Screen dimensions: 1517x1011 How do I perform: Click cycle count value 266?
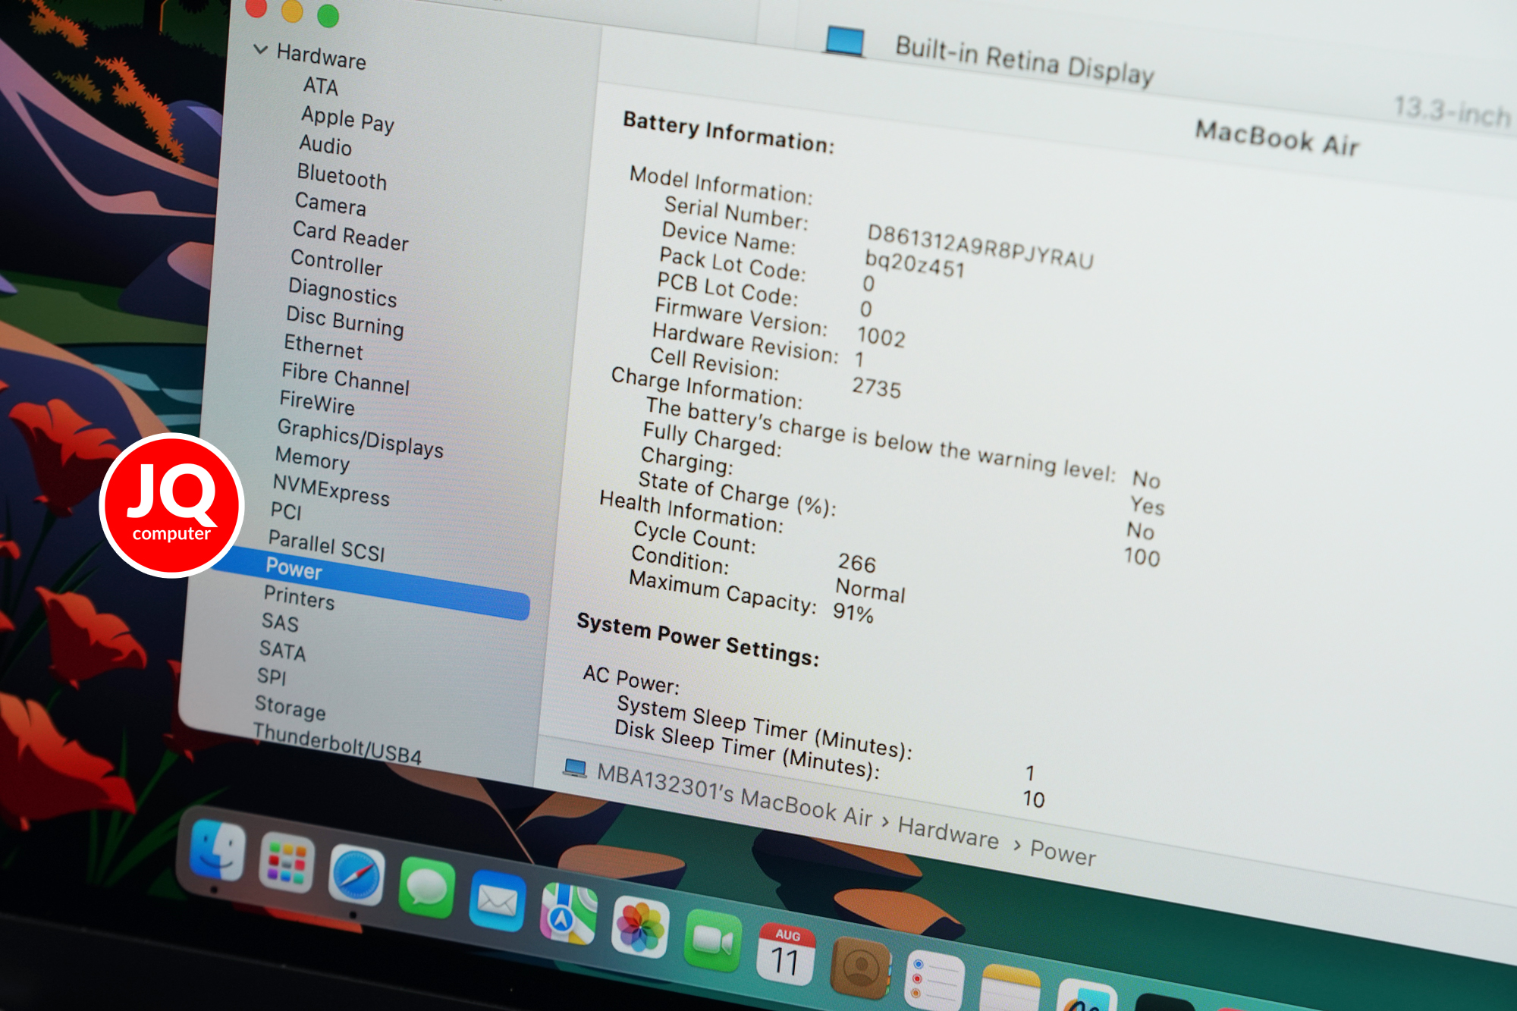click(x=857, y=563)
